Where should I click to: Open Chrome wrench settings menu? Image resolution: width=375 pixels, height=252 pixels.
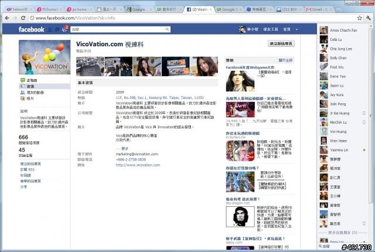pyautogui.click(x=369, y=18)
